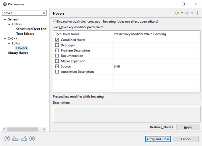Open the Library Hover preference page
Viewport: 202px width, 146px height.
(18, 53)
